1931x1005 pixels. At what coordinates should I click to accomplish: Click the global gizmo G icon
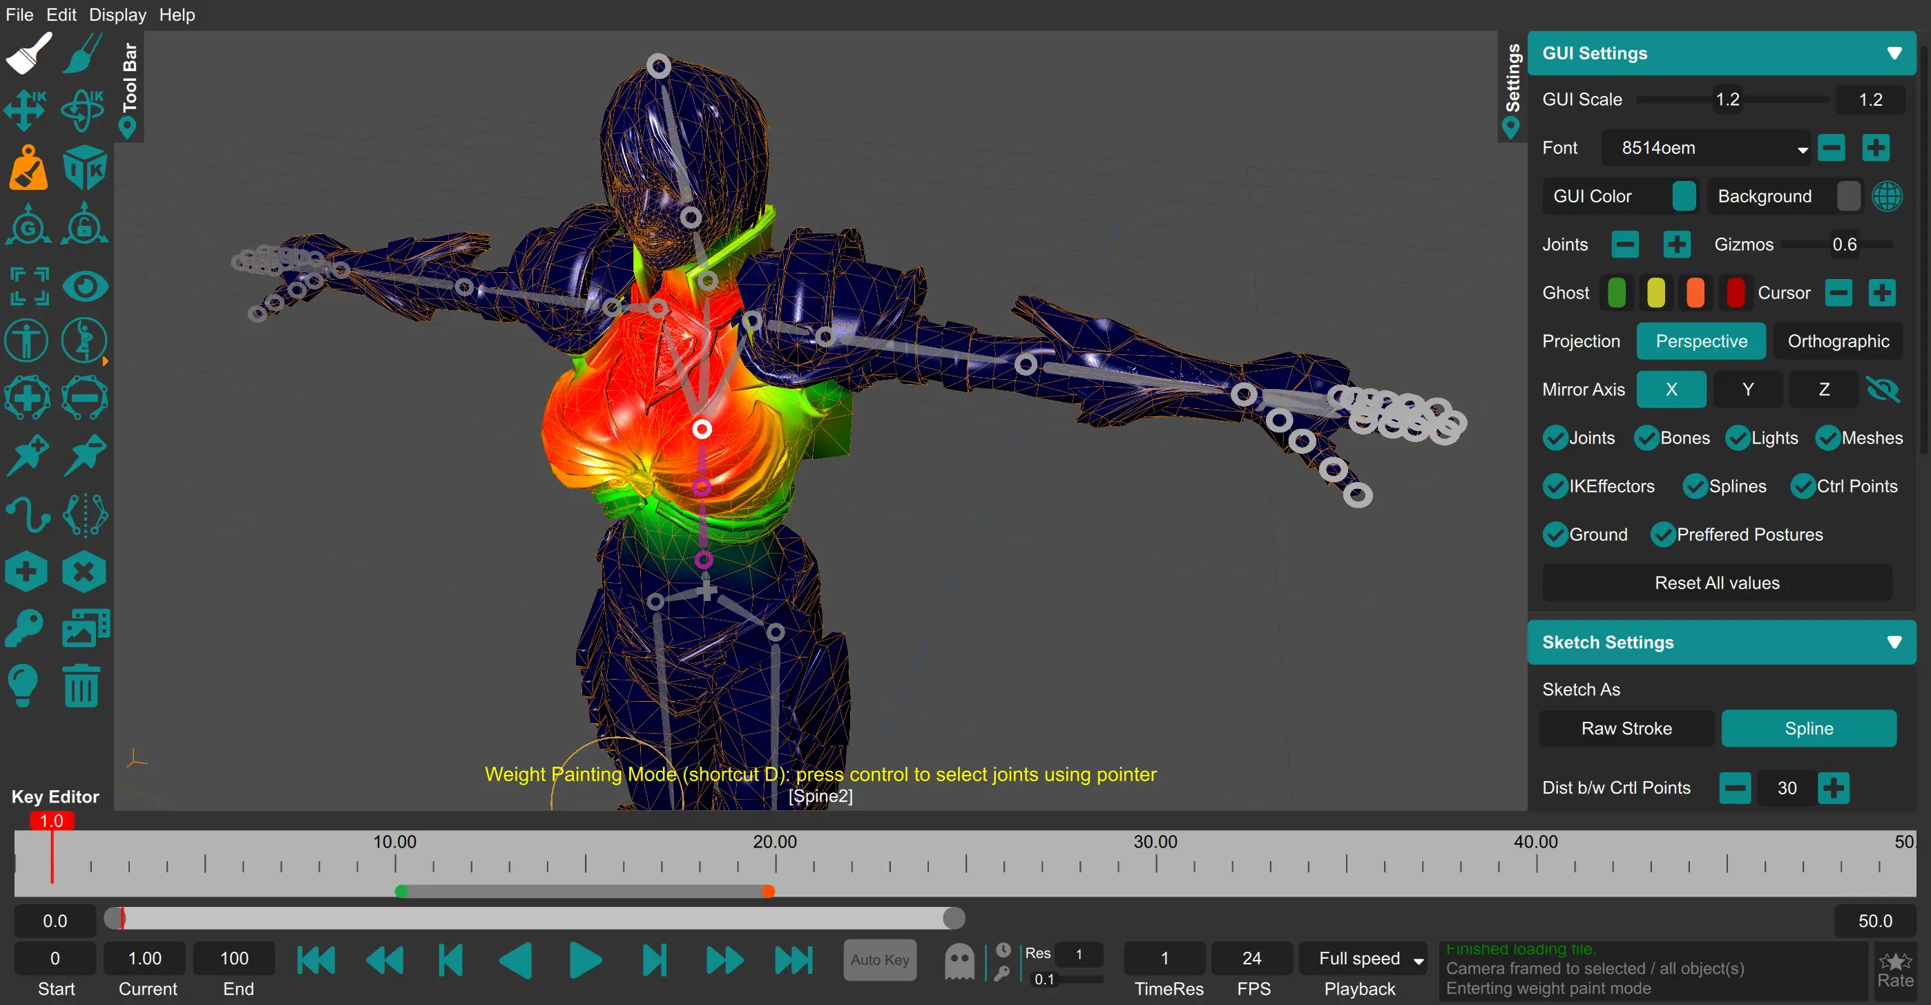(x=28, y=225)
